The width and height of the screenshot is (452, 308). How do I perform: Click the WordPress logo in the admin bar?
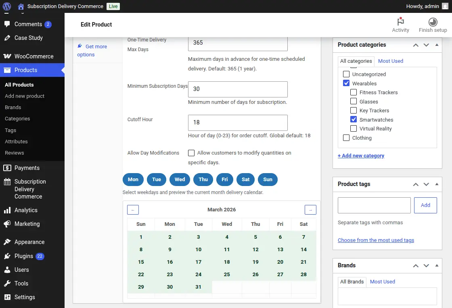point(6,6)
